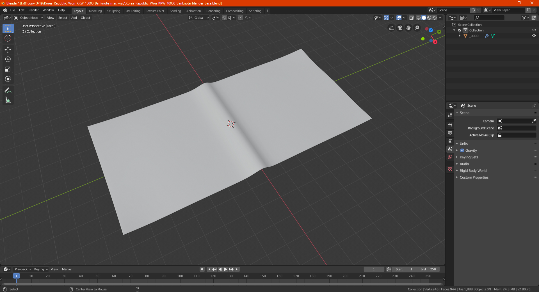Click the timeline Marker menu

coord(67,269)
